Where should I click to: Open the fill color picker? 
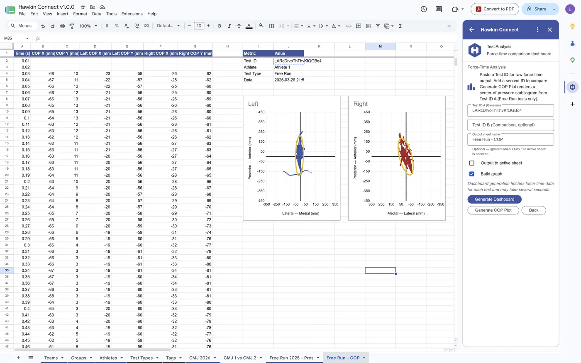(261, 26)
